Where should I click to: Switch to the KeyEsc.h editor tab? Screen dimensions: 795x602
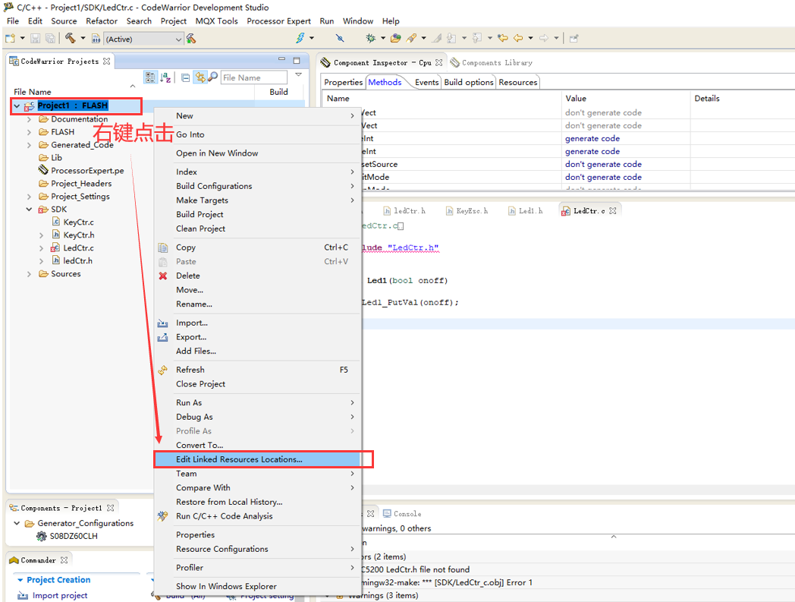coord(467,210)
